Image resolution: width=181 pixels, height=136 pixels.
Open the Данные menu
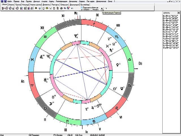pos(36,1)
